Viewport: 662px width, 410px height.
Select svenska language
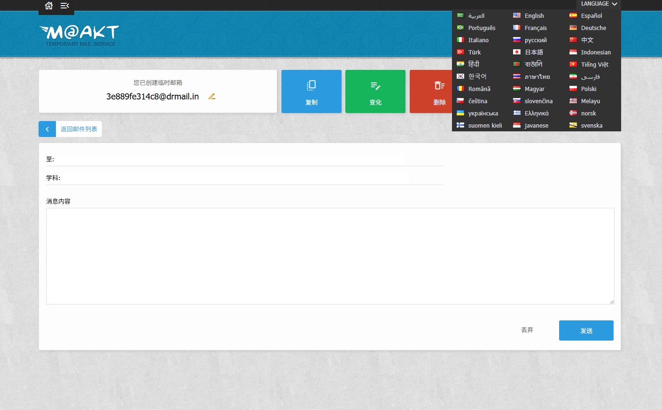[x=586, y=126]
